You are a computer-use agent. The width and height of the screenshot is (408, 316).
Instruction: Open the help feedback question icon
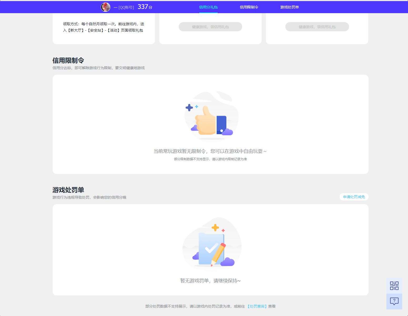pos(394,302)
